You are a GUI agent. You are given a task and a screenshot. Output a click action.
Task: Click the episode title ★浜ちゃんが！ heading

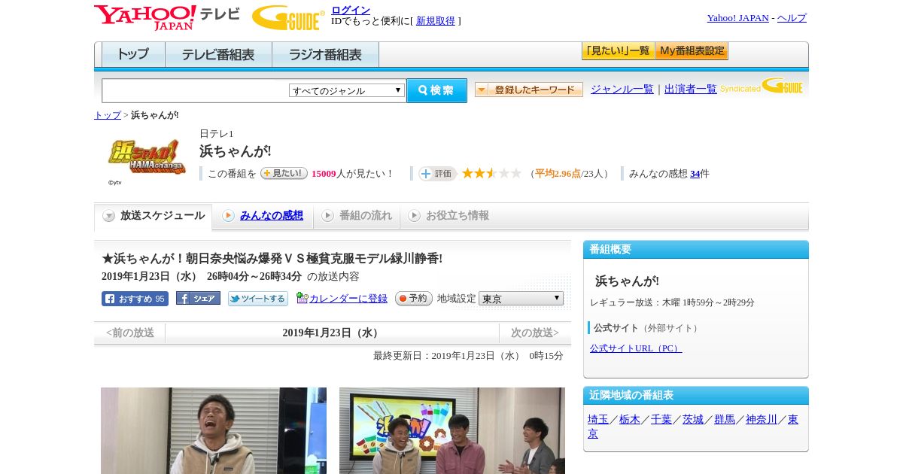pyautogui.click(x=272, y=259)
